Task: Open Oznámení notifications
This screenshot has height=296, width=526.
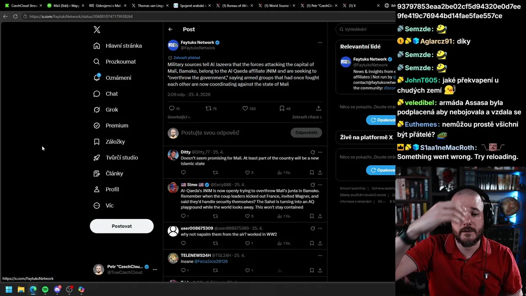Action: [112, 78]
